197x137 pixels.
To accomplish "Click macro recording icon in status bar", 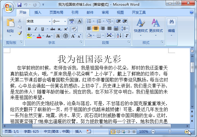I will tap(89, 132).
